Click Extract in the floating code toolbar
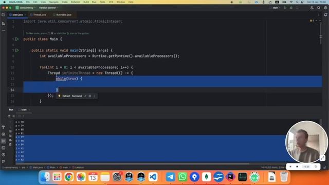The height and width of the screenshot is (185, 329). (66, 96)
